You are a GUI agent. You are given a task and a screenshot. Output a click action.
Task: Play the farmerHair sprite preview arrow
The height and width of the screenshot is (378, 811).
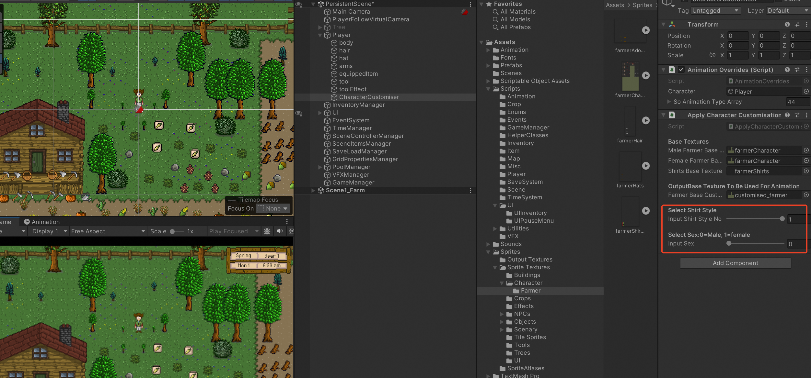[x=646, y=120]
